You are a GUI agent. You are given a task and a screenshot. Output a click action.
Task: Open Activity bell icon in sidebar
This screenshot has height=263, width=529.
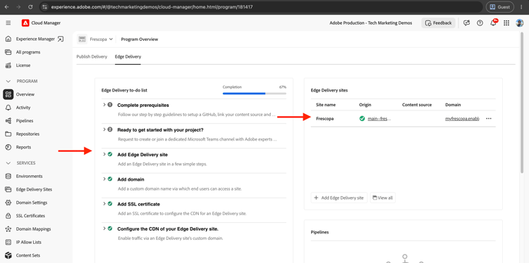[x=8, y=108]
